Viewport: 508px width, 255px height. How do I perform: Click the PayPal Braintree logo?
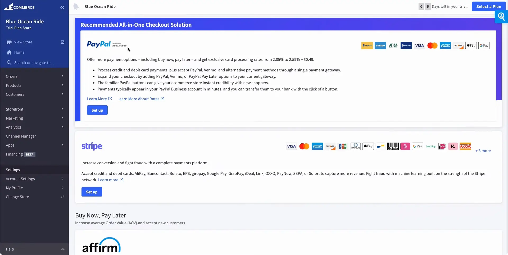(x=107, y=44)
